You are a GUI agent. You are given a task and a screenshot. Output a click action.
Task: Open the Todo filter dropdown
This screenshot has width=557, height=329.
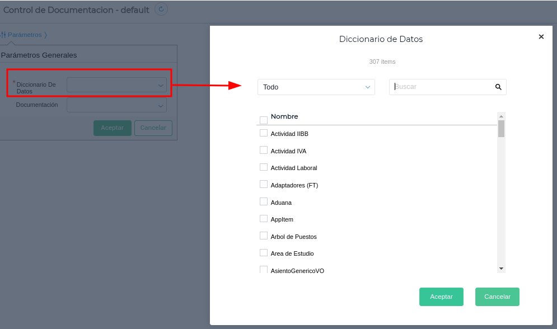click(x=316, y=87)
